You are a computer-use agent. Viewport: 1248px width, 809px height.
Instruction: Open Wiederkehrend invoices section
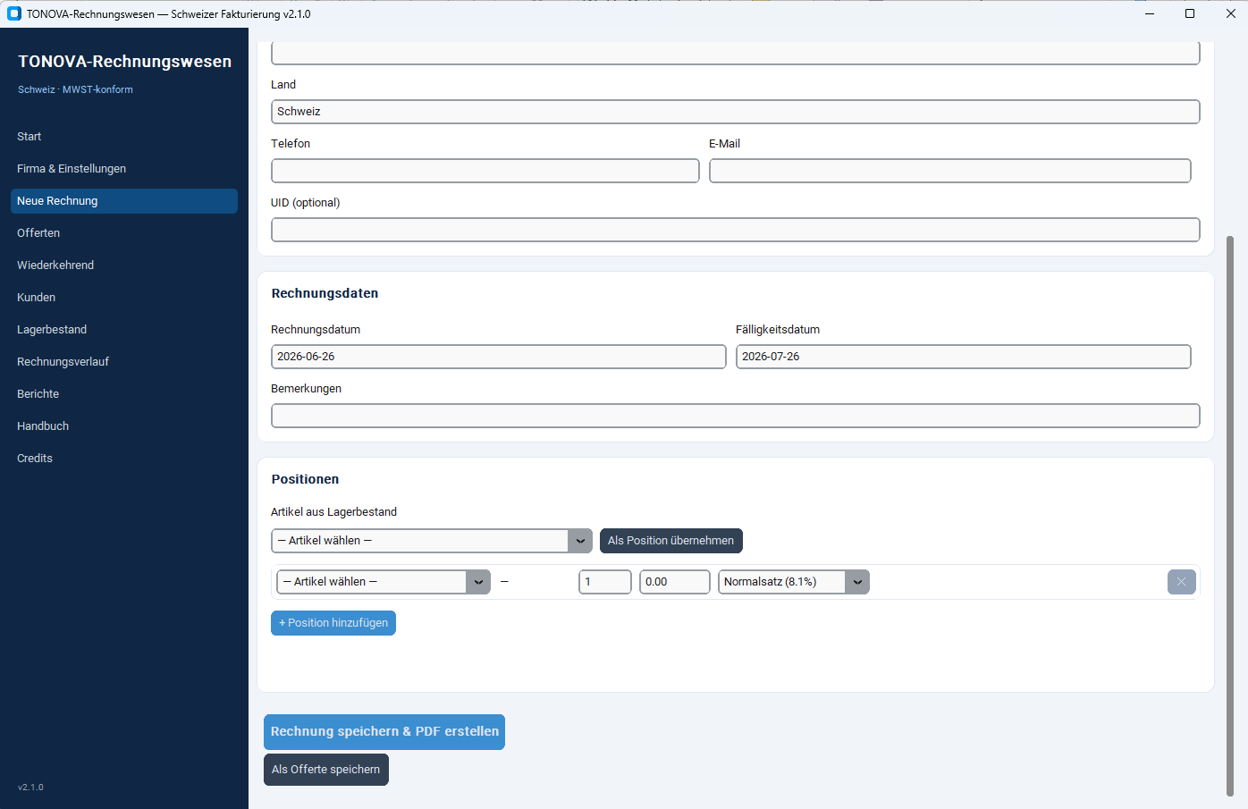pos(124,265)
